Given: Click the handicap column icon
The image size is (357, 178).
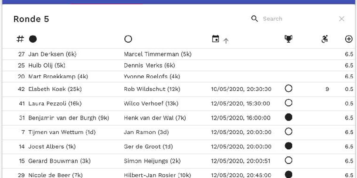Looking at the screenshot, I should (x=325, y=39).
